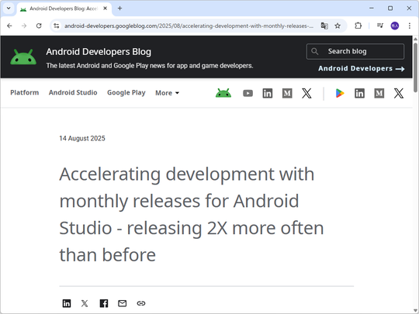Focus the Search blog field
This screenshot has width=419, height=314.
pos(355,51)
